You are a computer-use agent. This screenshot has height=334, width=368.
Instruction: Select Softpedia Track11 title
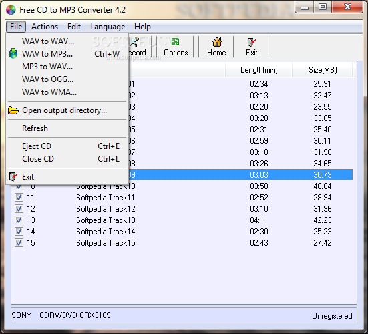(106, 198)
